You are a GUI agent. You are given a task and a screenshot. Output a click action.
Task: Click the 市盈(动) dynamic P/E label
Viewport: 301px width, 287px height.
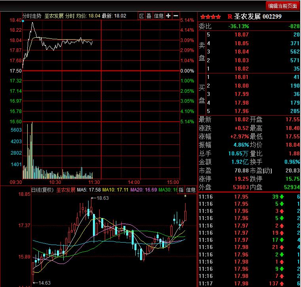[x=262, y=170]
